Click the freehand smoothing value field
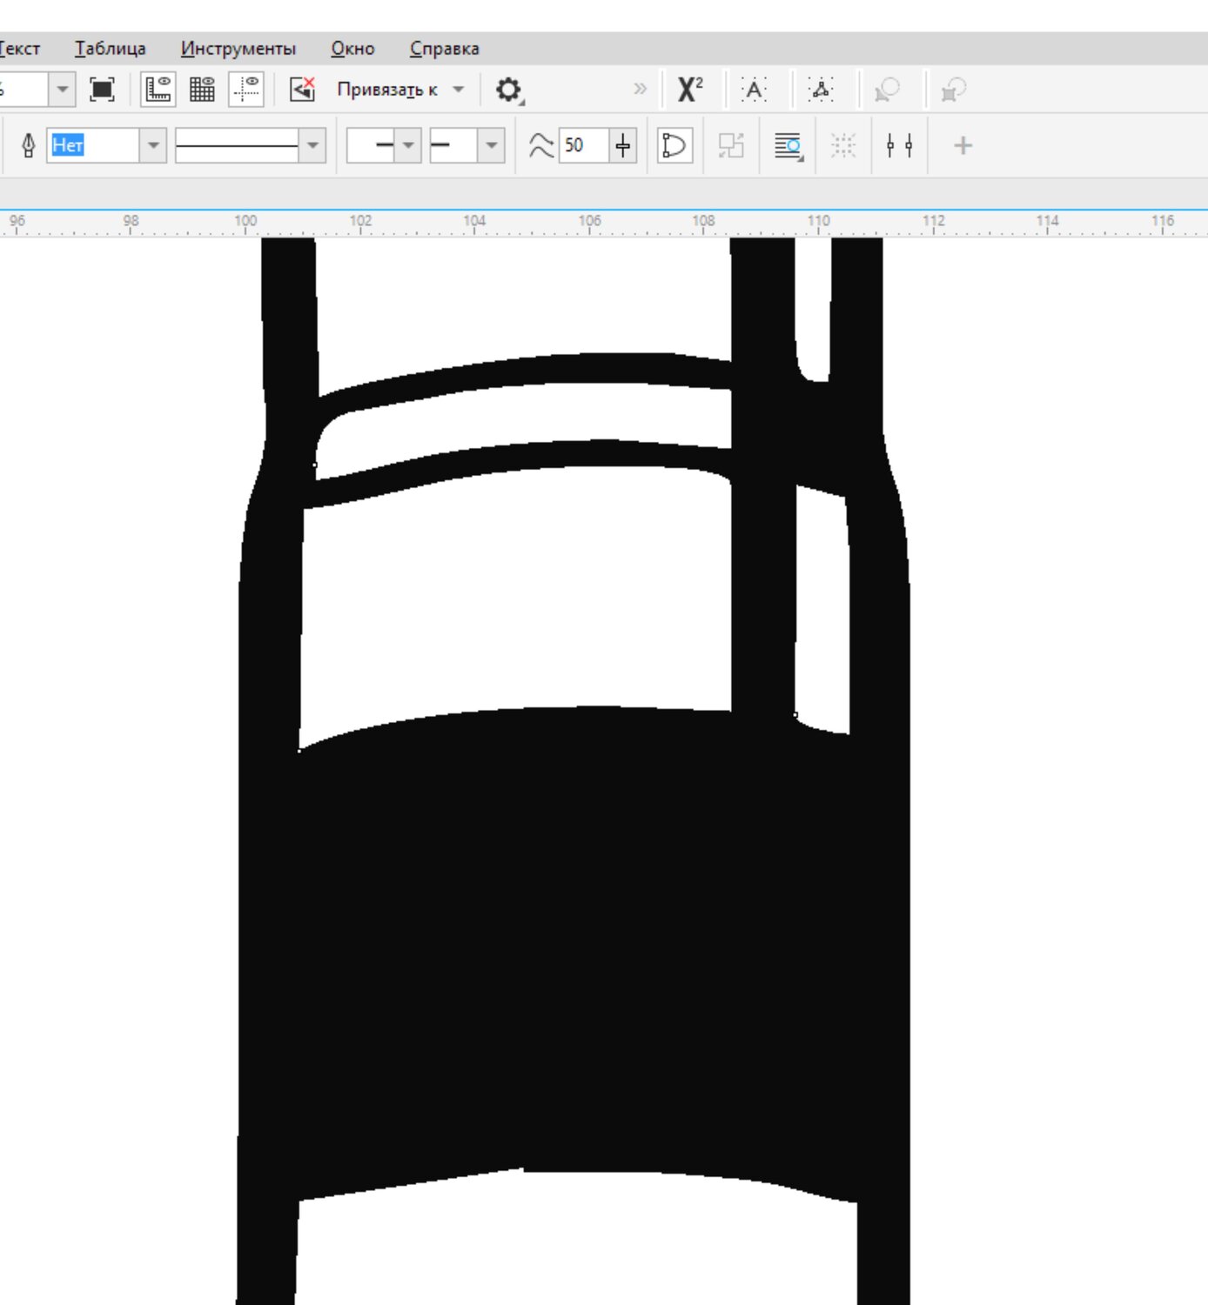Viewport: 1208px width, 1305px height. [x=583, y=145]
